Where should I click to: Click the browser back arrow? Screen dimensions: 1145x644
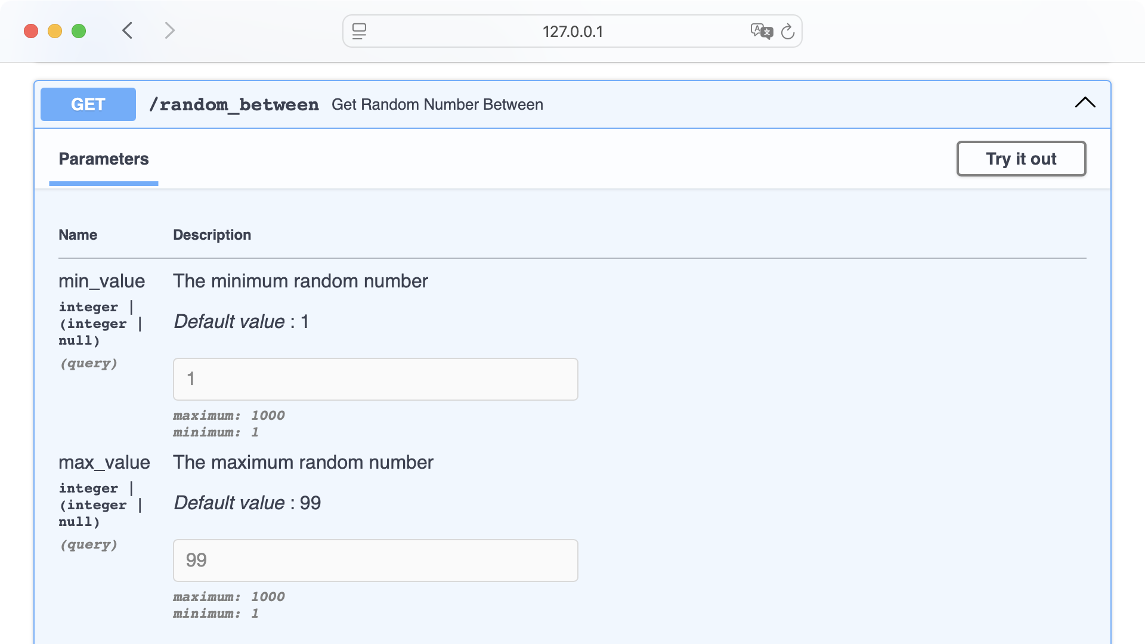click(x=127, y=30)
